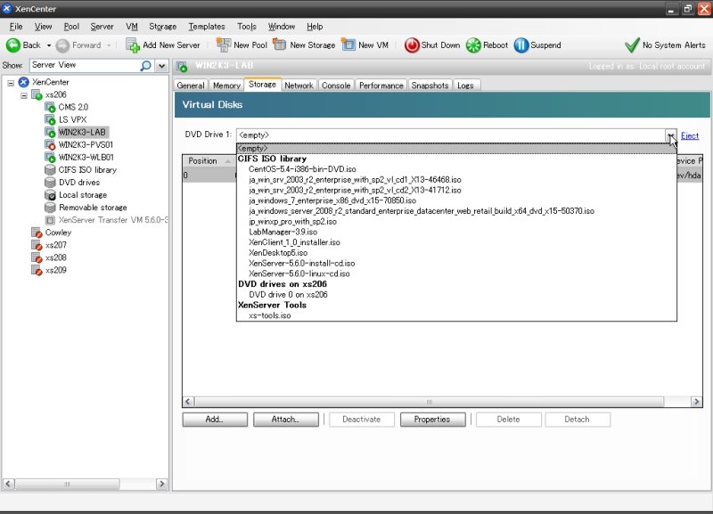Select the XenServer Transfer VM template icon
This screenshot has height=514, width=713.
point(50,220)
